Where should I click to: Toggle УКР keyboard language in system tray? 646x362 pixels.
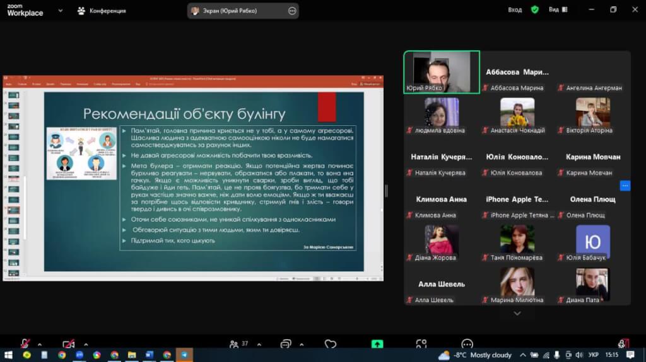point(592,355)
